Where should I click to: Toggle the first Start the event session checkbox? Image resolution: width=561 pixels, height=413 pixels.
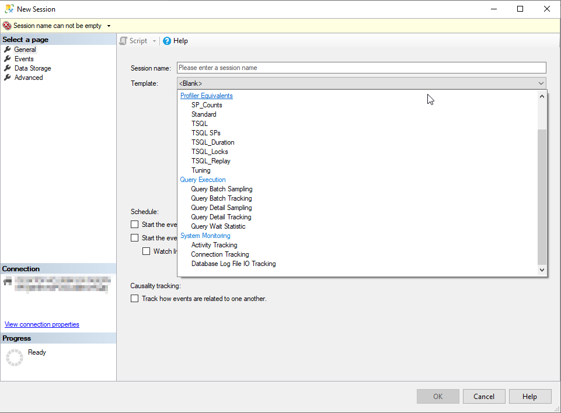(x=135, y=225)
